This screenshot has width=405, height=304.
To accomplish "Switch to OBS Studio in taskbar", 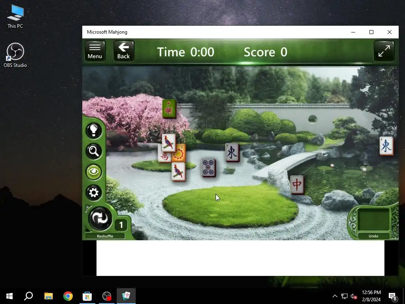I will (x=107, y=296).
